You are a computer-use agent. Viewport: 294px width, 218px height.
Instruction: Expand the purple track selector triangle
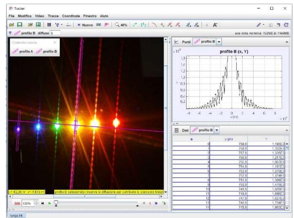(x=10, y=33)
